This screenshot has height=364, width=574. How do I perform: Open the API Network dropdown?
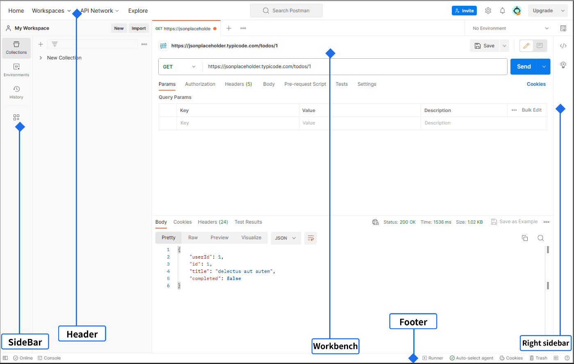click(100, 11)
